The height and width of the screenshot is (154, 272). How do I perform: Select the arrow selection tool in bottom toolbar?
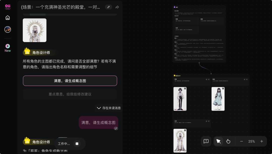pyautogui.click(x=218, y=141)
